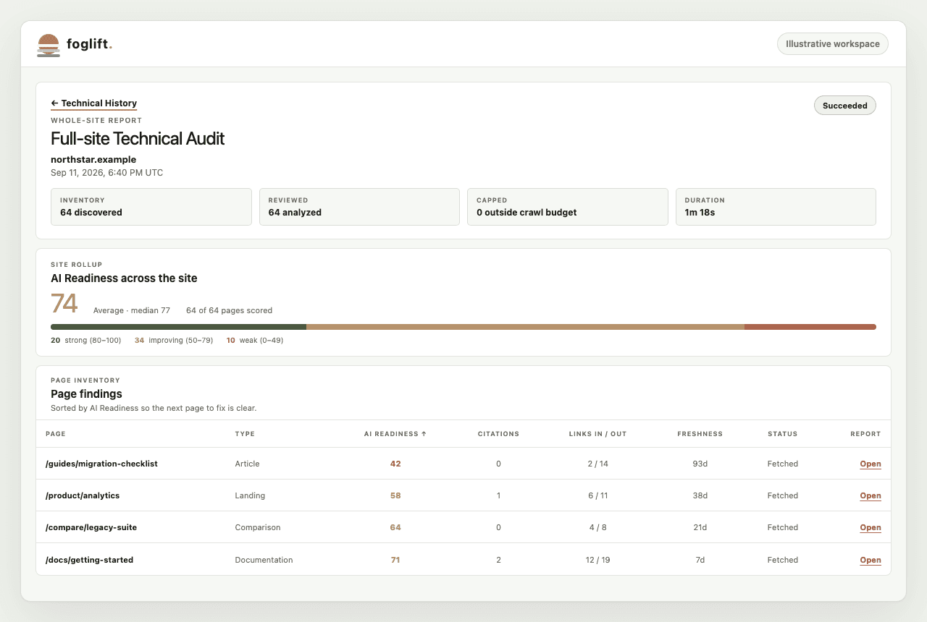Click the green strong segment of readiness bar

(179, 327)
